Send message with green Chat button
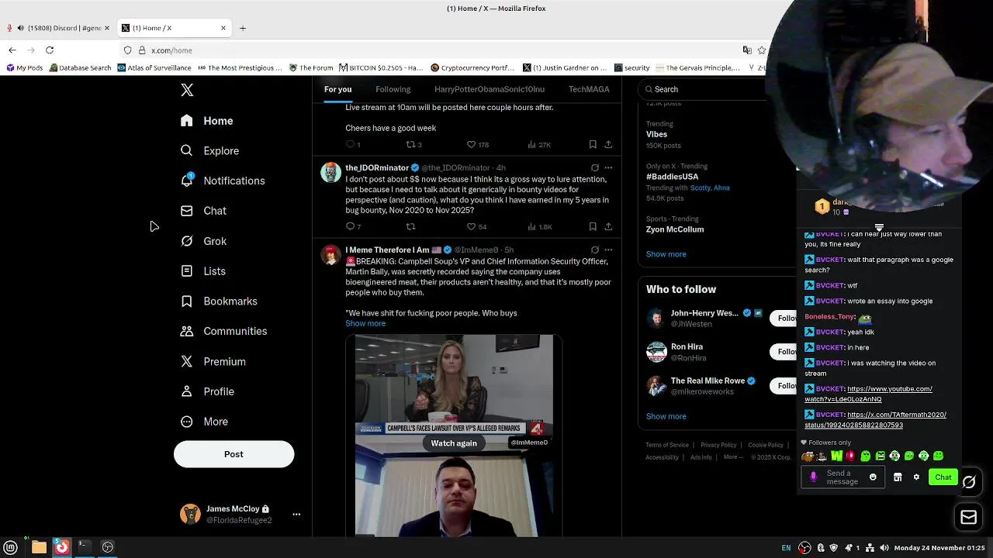This screenshot has width=993, height=558. point(943,477)
